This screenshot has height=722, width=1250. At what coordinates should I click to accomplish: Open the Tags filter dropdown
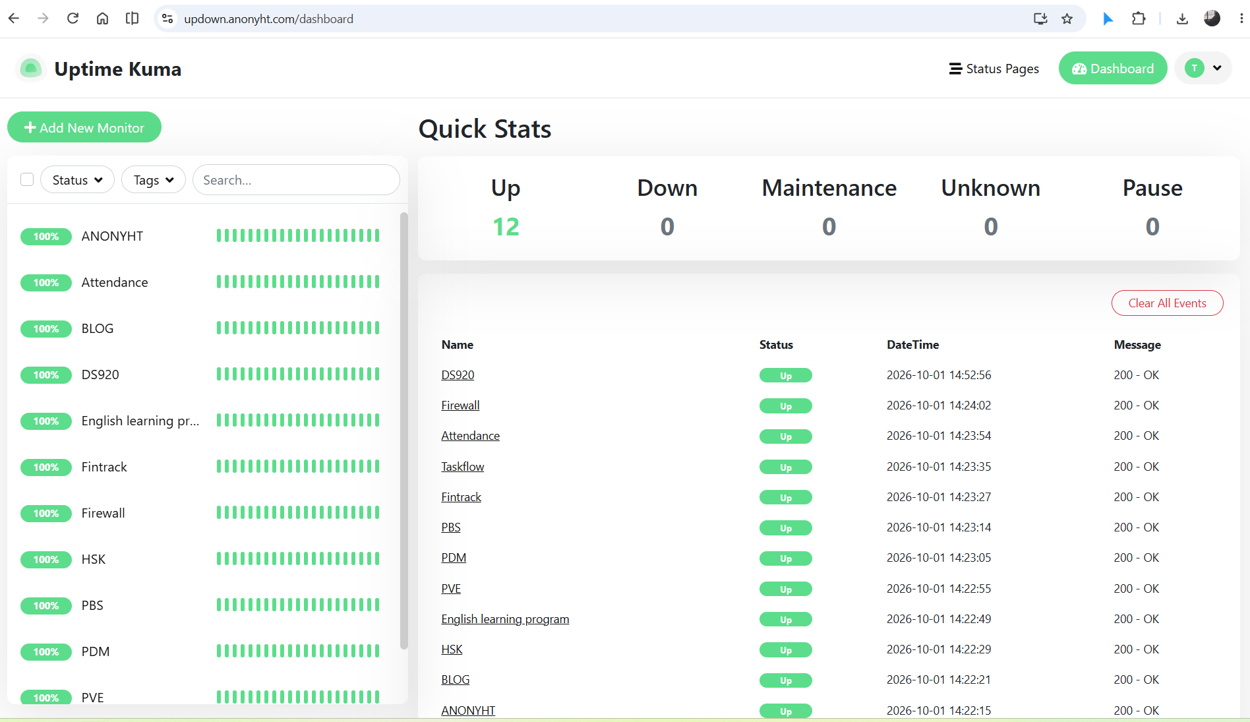point(153,179)
